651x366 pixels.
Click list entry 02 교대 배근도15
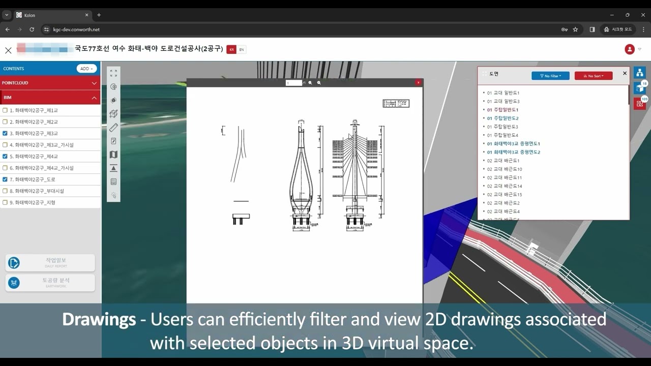click(x=505, y=195)
